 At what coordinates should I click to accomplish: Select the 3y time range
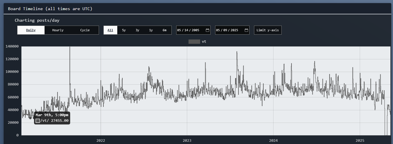[137, 30]
